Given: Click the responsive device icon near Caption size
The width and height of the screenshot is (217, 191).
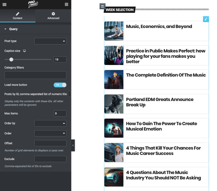Looking at the screenshot, I should [x=24, y=51].
